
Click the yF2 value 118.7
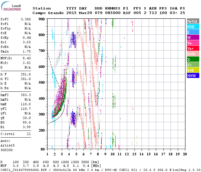(x=26, y=109)
